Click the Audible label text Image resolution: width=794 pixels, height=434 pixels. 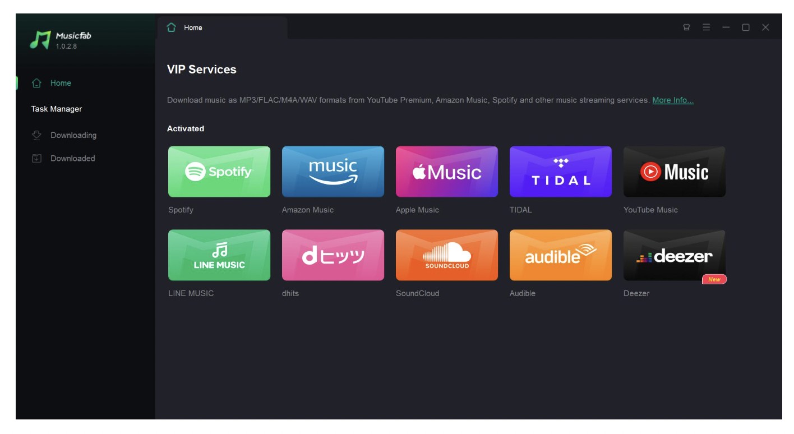tap(523, 293)
